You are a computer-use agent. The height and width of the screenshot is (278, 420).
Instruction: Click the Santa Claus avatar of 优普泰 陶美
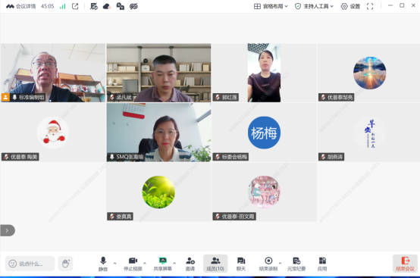[53, 133]
